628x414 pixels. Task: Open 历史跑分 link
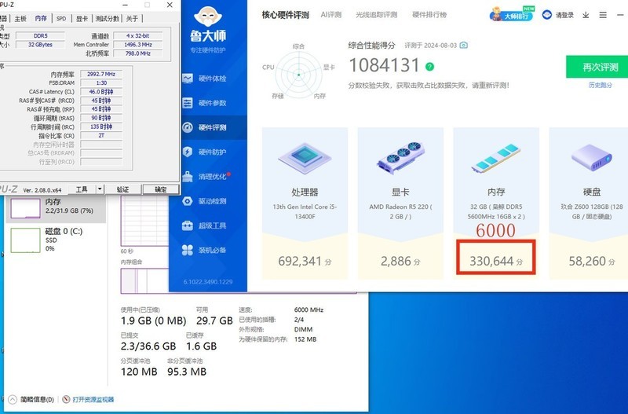tap(600, 85)
